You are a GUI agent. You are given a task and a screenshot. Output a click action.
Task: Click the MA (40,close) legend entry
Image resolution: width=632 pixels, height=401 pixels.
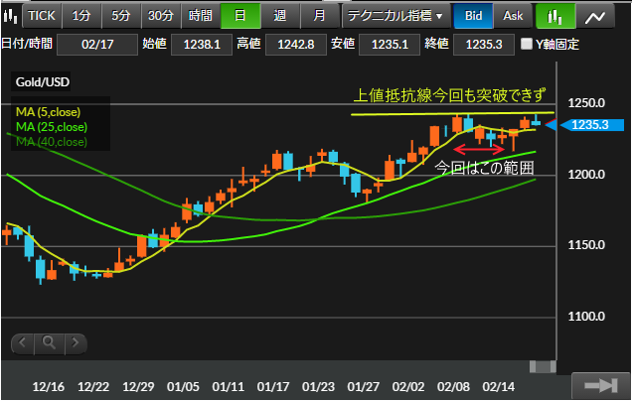tap(52, 142)
